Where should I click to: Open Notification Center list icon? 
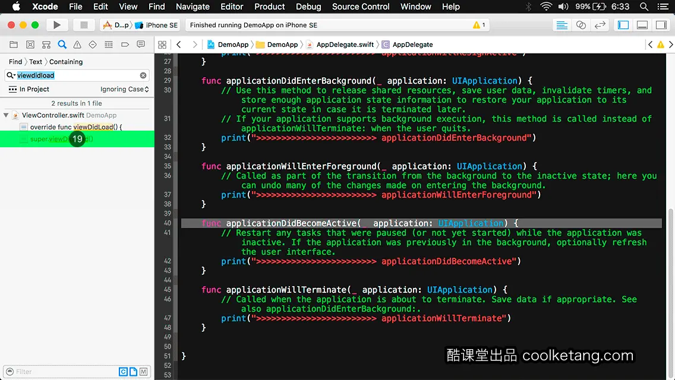[x=663, y=7]
